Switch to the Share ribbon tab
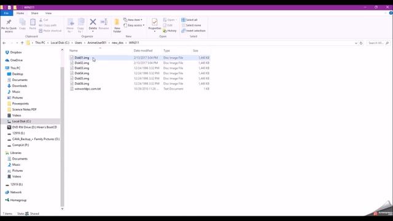 click(x=34, y=13)
